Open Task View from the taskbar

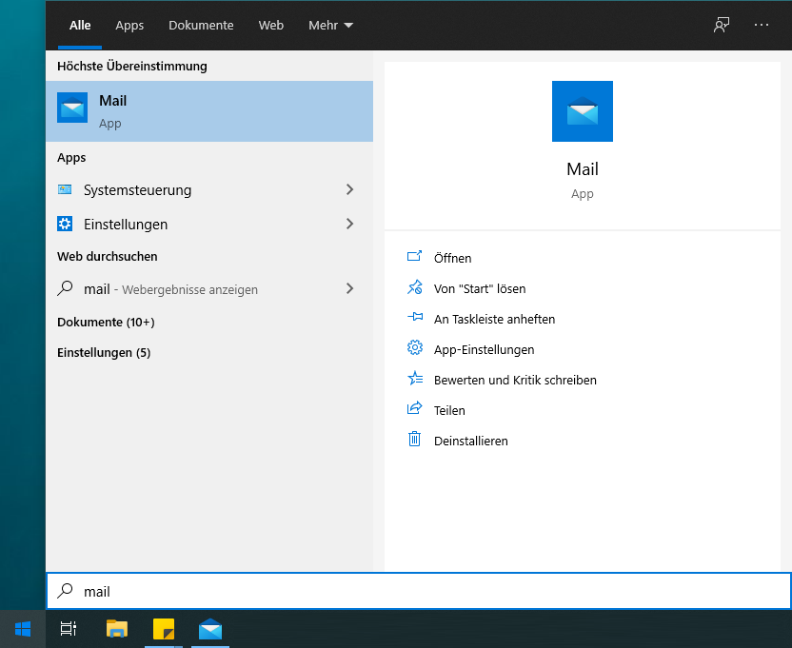(69, 628)
